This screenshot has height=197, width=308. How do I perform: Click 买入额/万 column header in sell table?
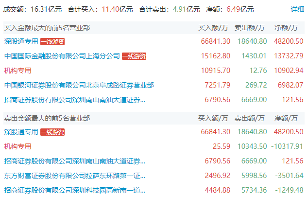(213, 118)
